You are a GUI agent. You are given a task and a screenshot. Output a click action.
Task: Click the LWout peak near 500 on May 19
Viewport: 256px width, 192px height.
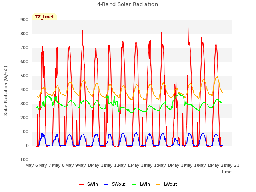[217, 77]
